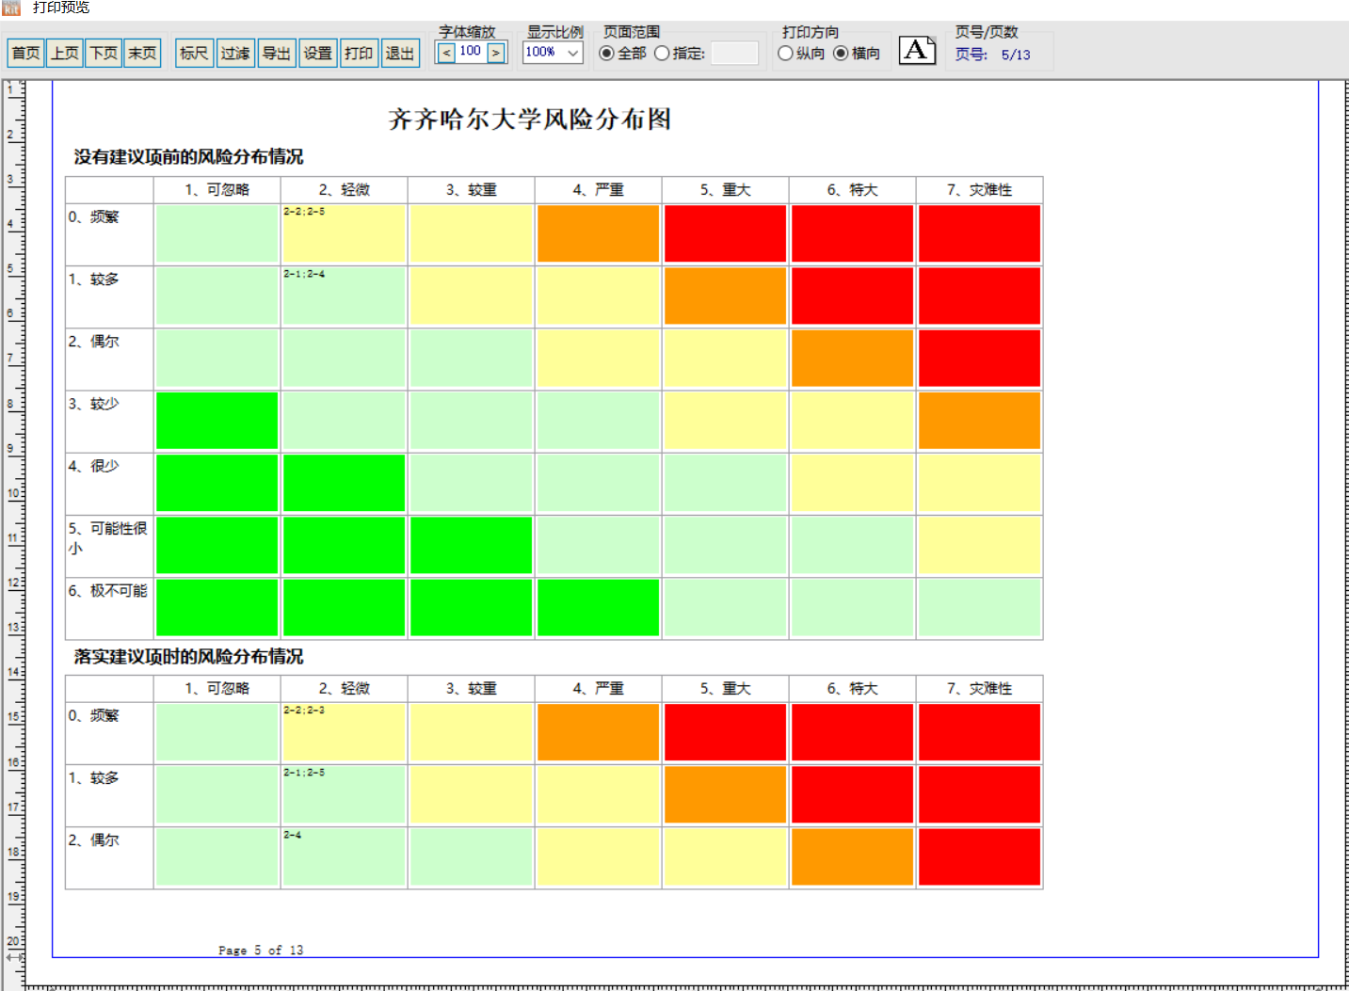Open 设置 settings button
1349x991 pixels.
(318, 53)
